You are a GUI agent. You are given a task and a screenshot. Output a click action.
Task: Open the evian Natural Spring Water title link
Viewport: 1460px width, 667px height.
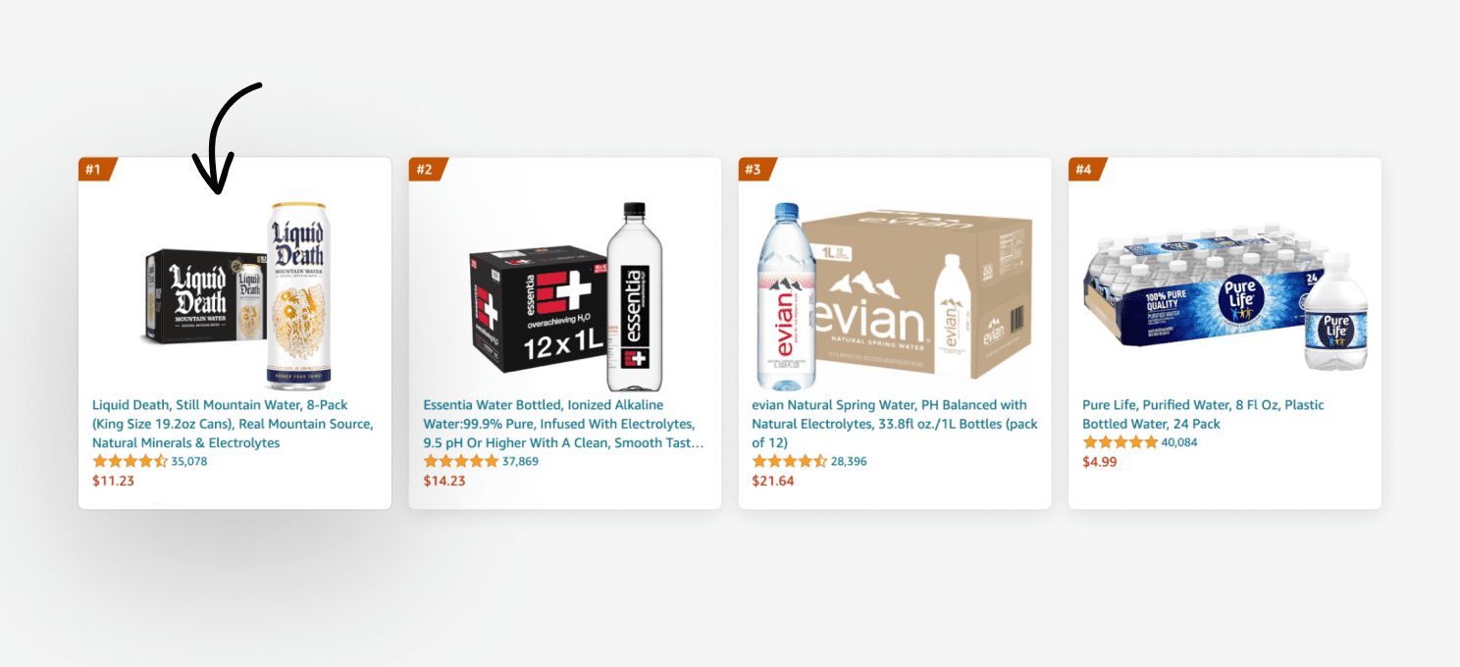coord(894,424)
